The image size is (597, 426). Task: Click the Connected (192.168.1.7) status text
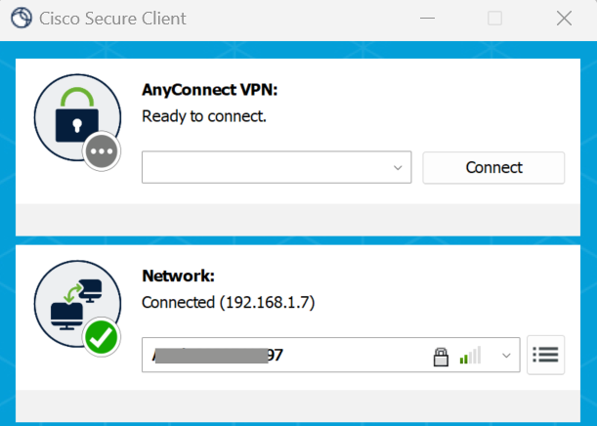click(x=228, y=302)
